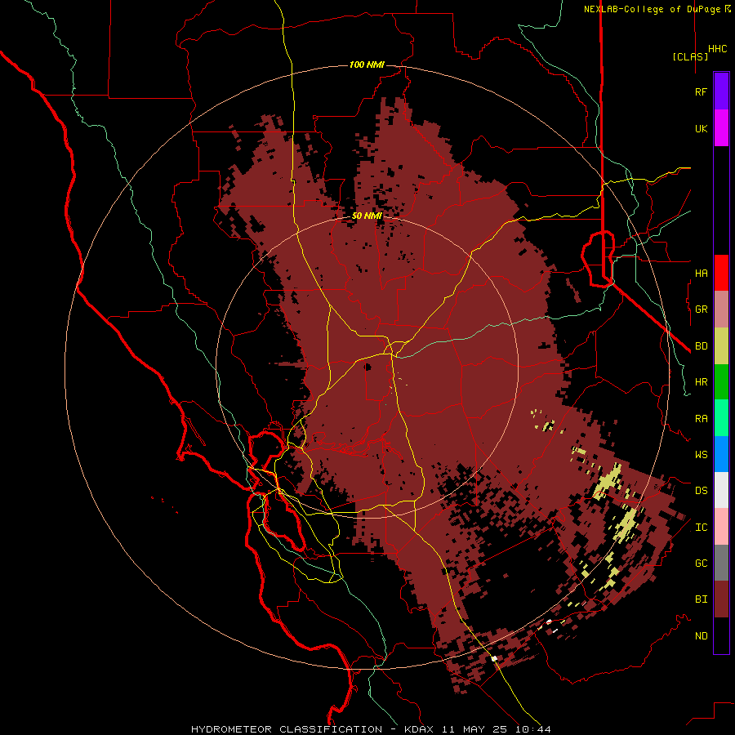Screen dimensions: 735x735
Task: Click the '100 NMI' range ring label
Action: (367, 65)
